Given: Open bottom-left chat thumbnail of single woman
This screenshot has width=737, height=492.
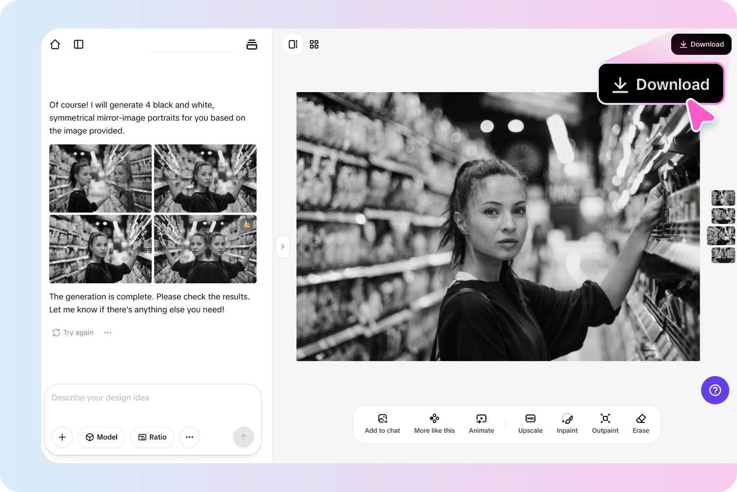Looking at the screenshot, I should tap(100, 249).
